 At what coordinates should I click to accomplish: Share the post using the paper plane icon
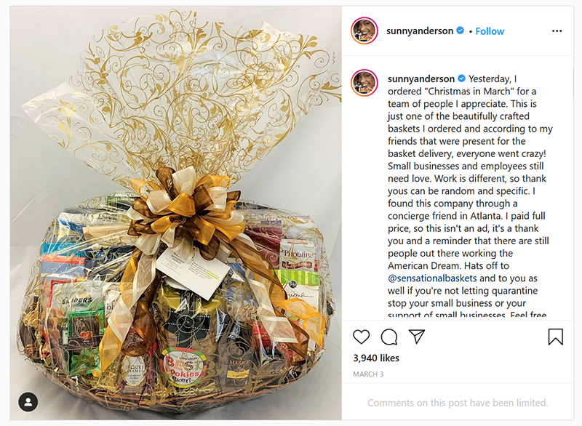tap(416, 337)
